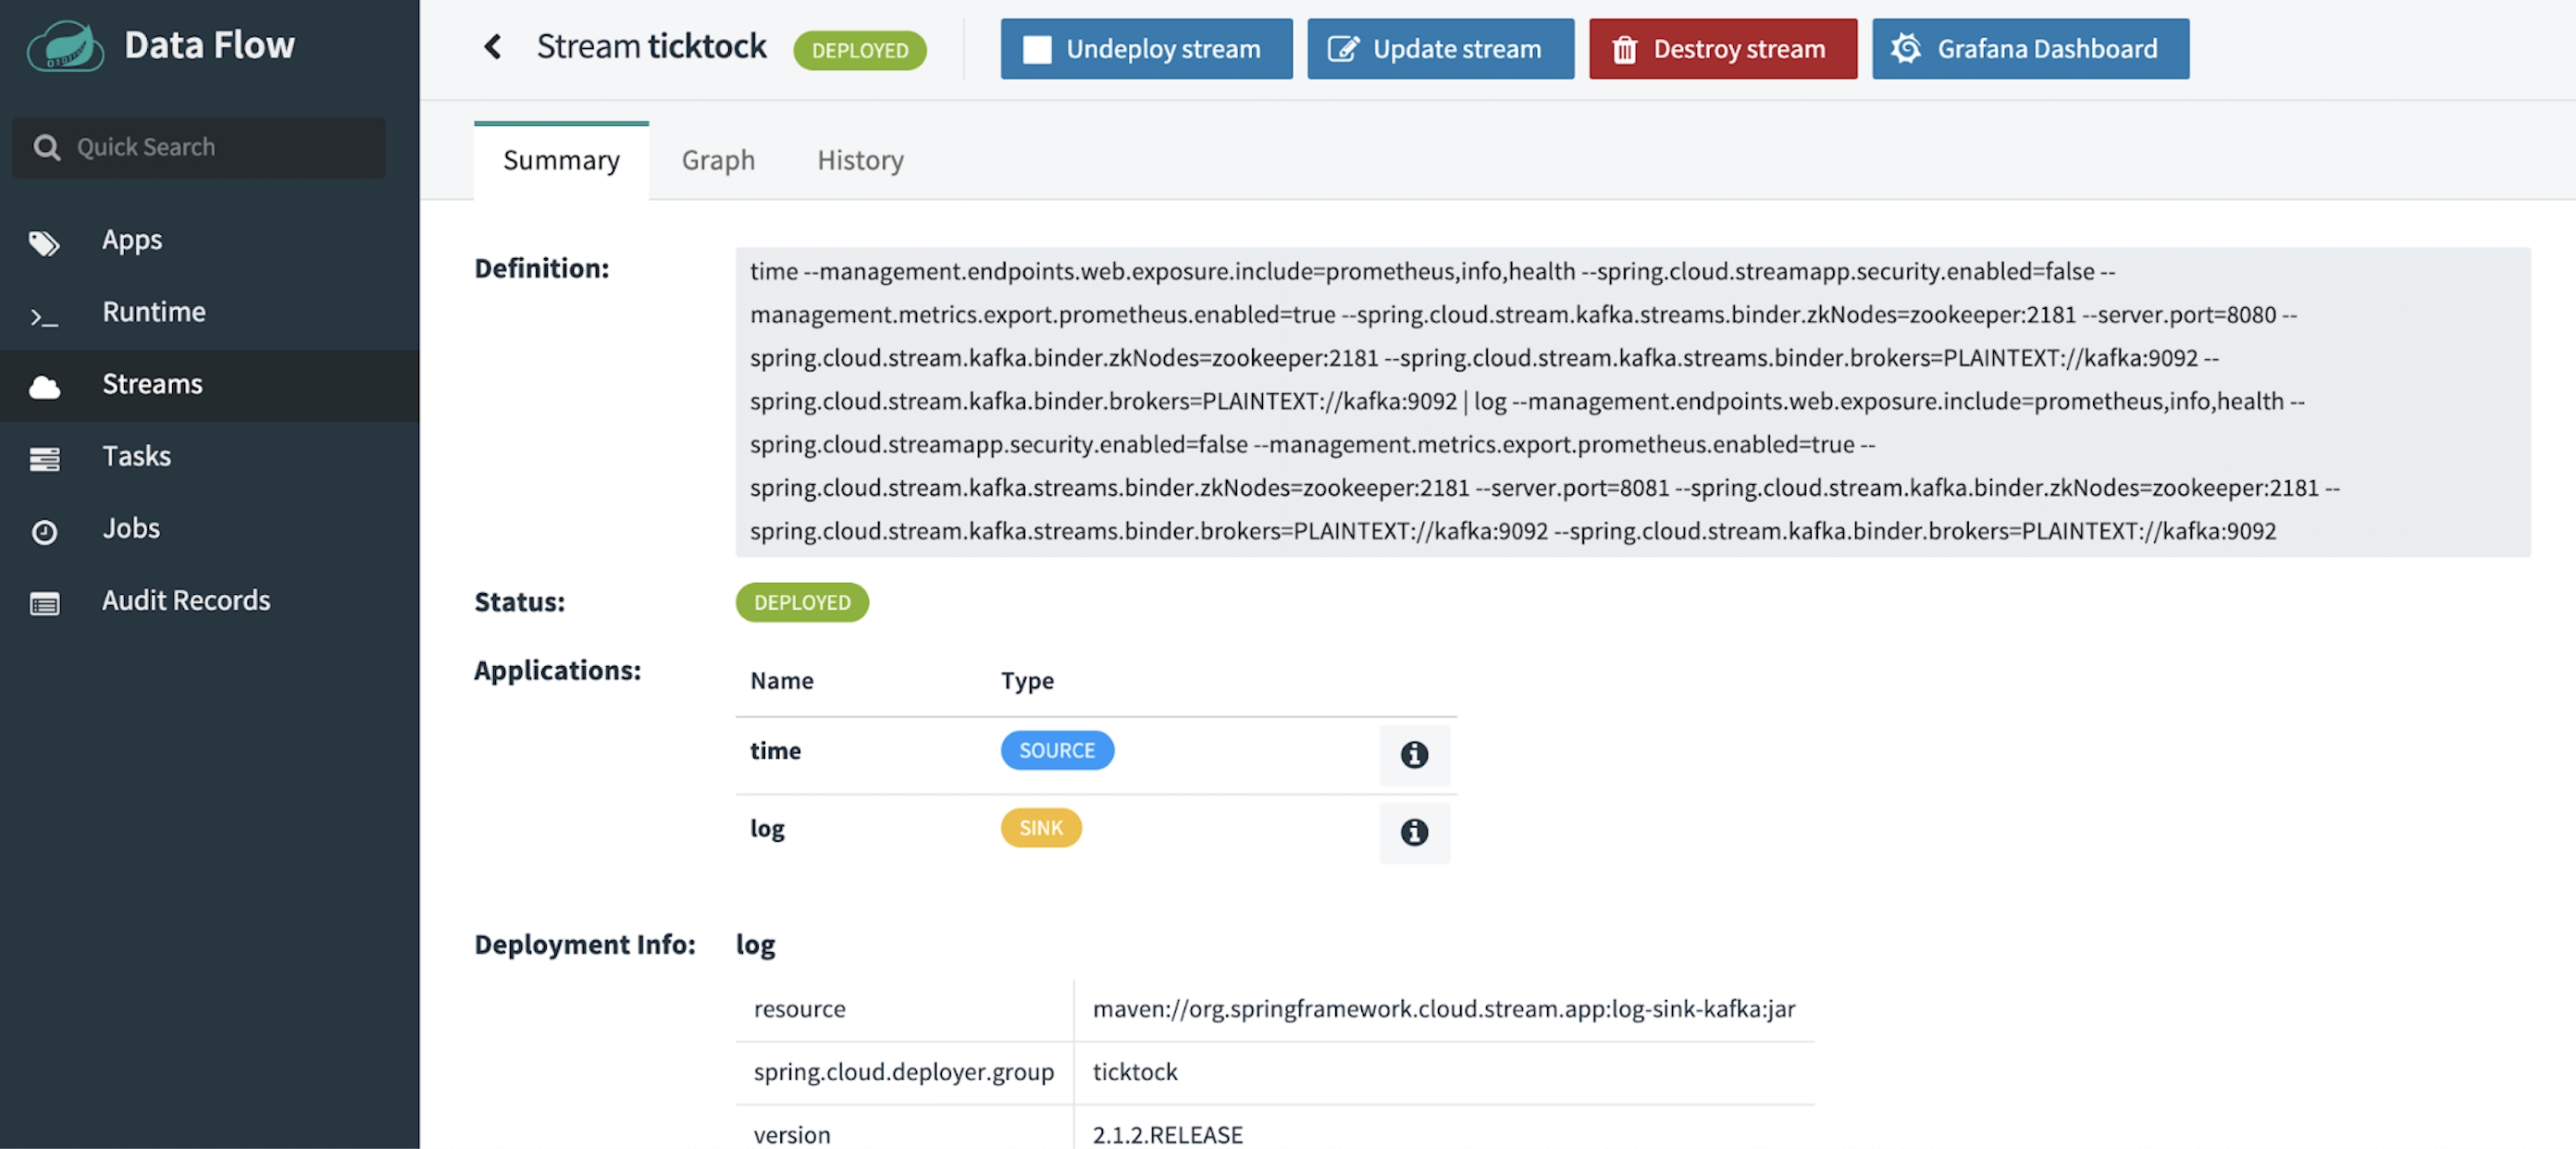Screen dimensions: 2576x1149
Task: Select the Summary tab
Action: pyautogui.click(x=562, y=161)
